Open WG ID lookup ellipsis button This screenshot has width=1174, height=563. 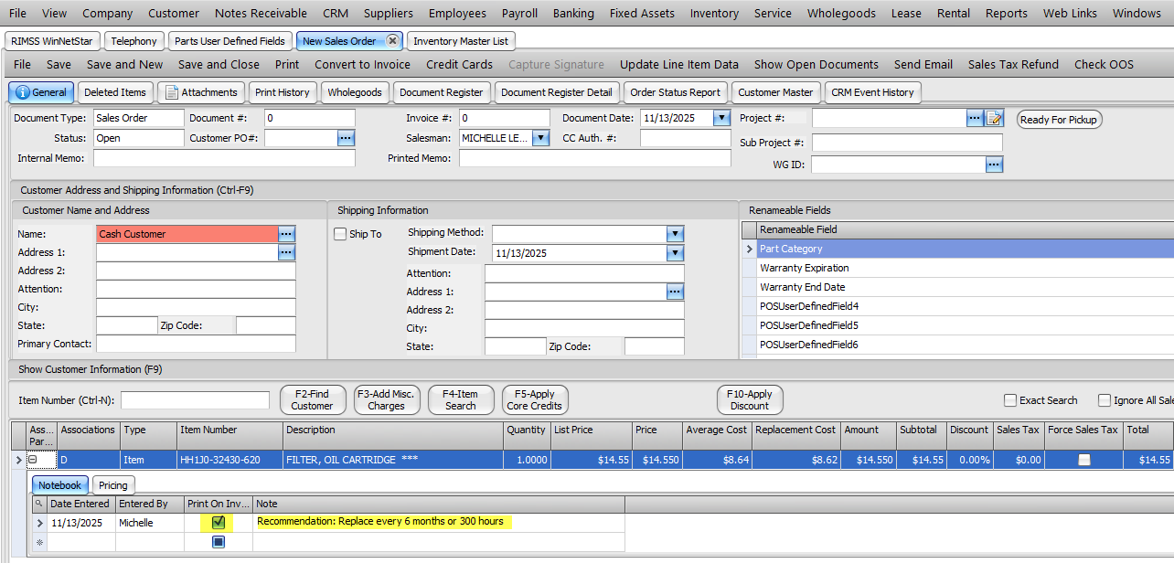(994, 165)
